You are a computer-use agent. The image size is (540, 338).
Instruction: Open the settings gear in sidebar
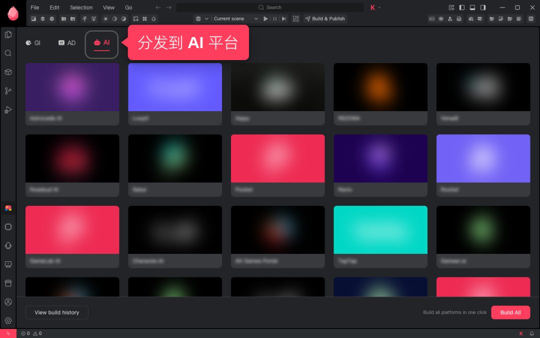click(8, 321)
